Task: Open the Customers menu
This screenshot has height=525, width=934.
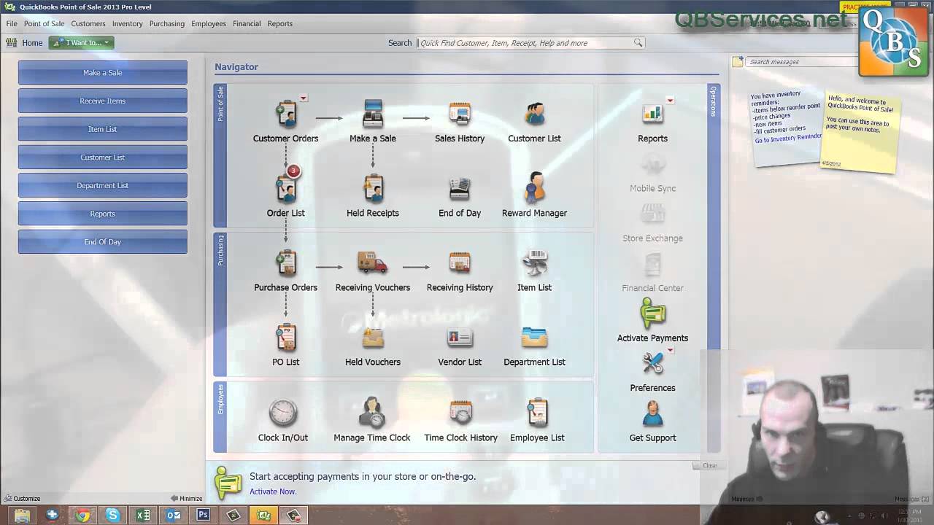Action: coord(88,23)
